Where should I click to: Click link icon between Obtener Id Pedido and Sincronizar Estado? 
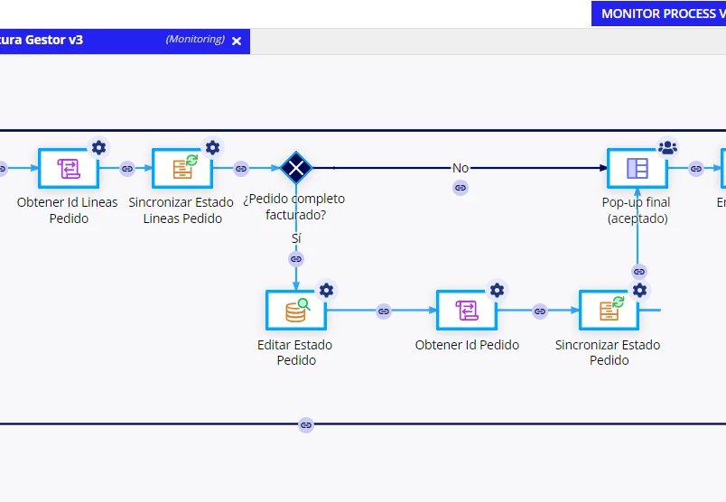click(x=540, y=311)
